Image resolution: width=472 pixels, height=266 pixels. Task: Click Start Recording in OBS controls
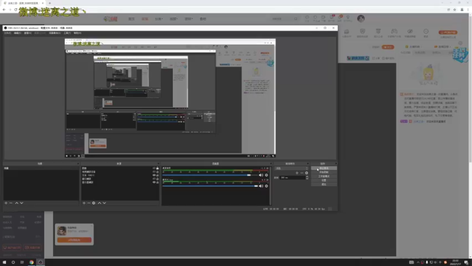[324, 172]
